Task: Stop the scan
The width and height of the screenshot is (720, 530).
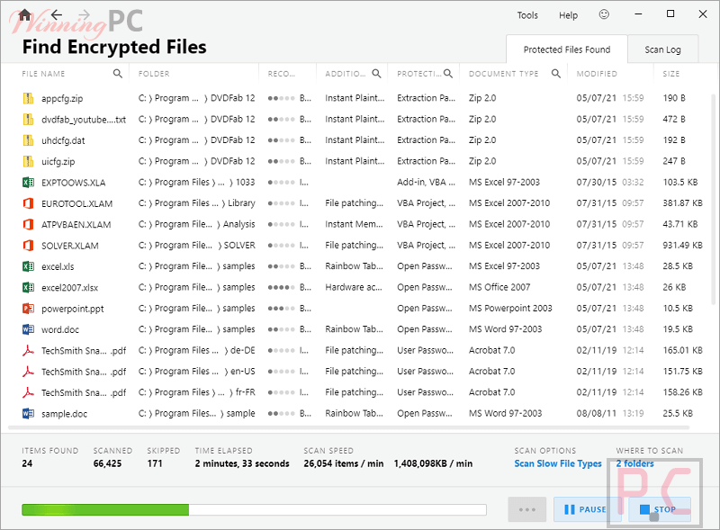Action: (x=660, y=509)
